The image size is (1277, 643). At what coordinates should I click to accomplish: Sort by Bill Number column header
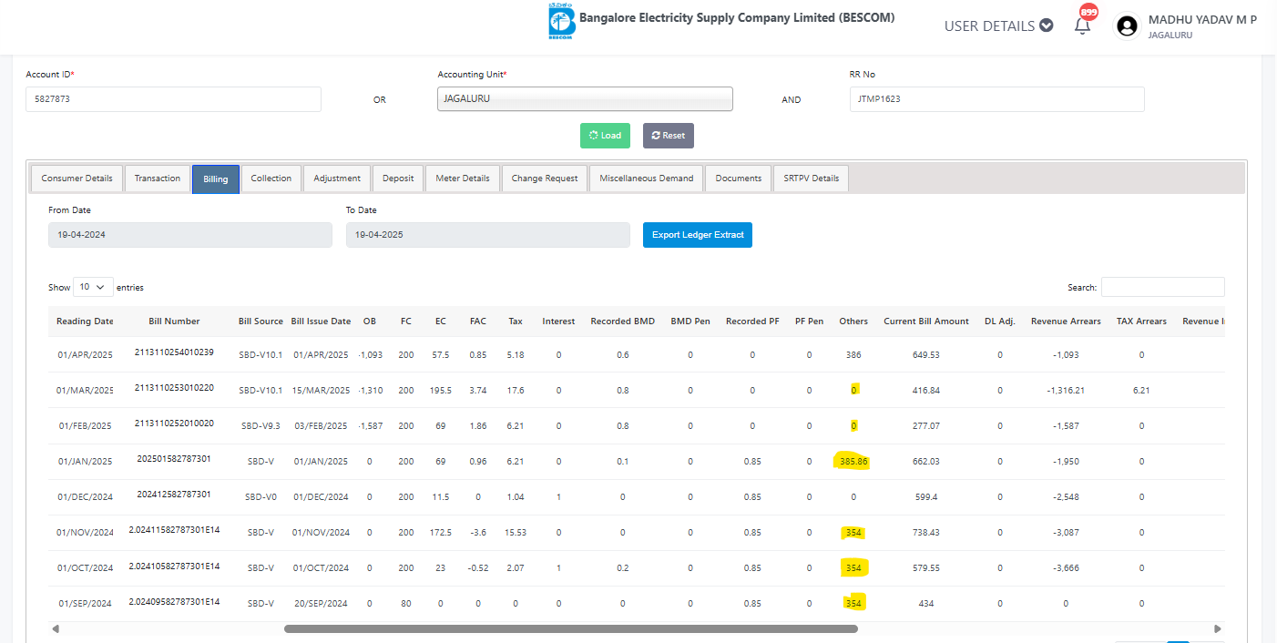click(x=174, y=321)
